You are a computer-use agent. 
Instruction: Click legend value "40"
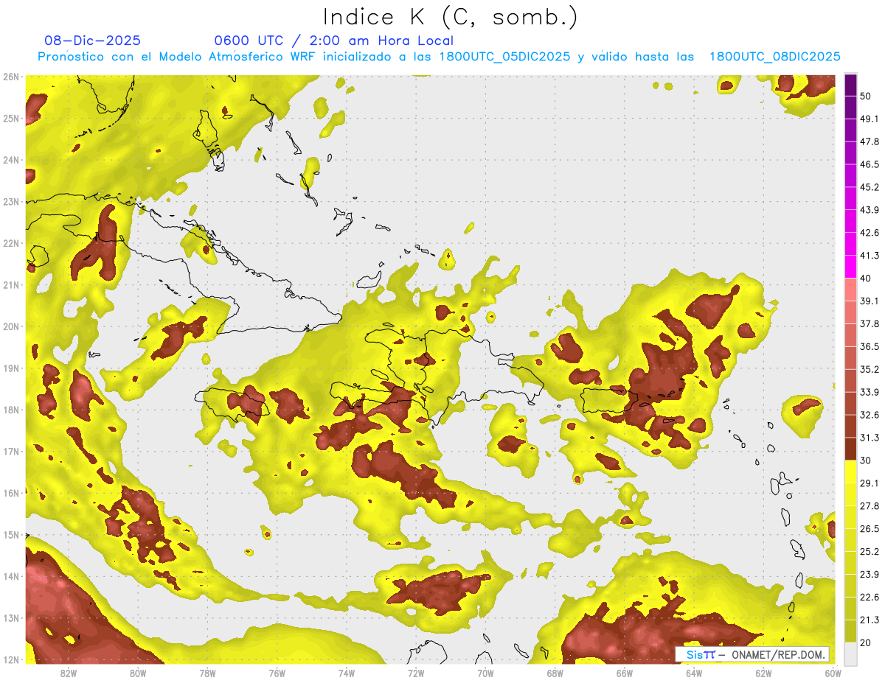pyautogui.click(x=866, y=279)
